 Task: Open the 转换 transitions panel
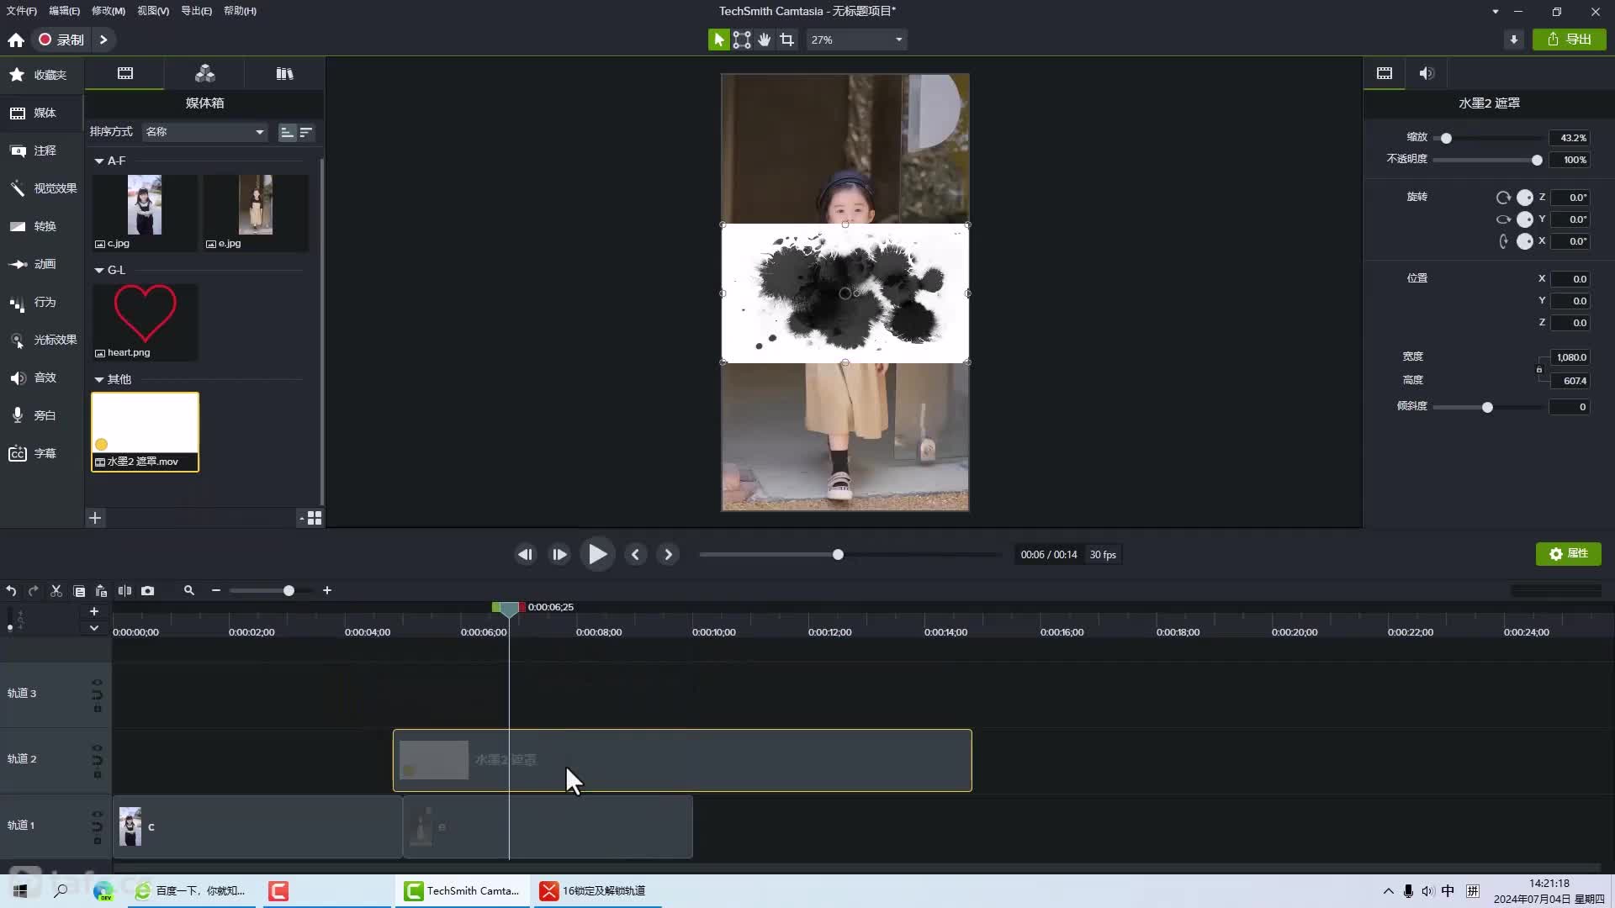coord(42,226)
